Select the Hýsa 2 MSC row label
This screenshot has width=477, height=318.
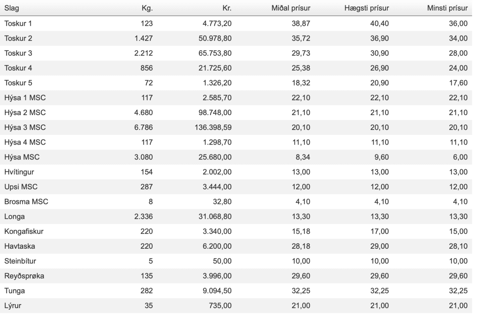[x=25, y=112]
